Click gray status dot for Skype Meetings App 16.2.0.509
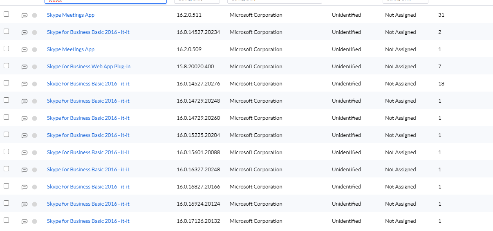The width and height of the screenshot is (493, 231). (34, 49)
